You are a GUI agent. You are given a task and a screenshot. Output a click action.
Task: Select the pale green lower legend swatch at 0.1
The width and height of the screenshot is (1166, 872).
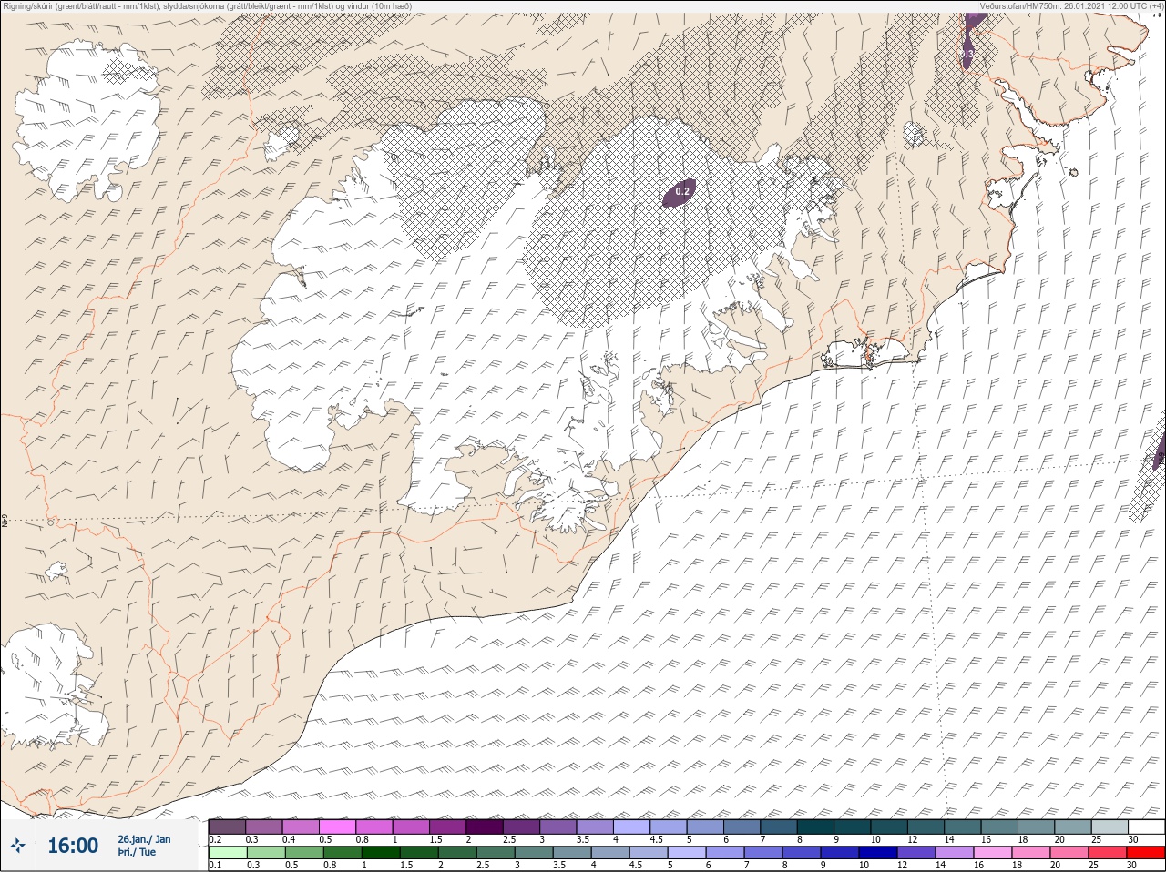pos(227,853)
